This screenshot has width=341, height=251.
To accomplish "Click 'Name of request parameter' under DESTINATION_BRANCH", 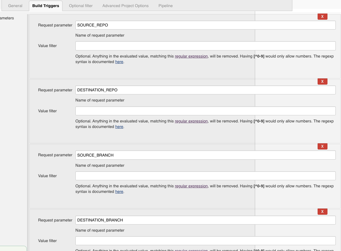I will pos(100,230).
